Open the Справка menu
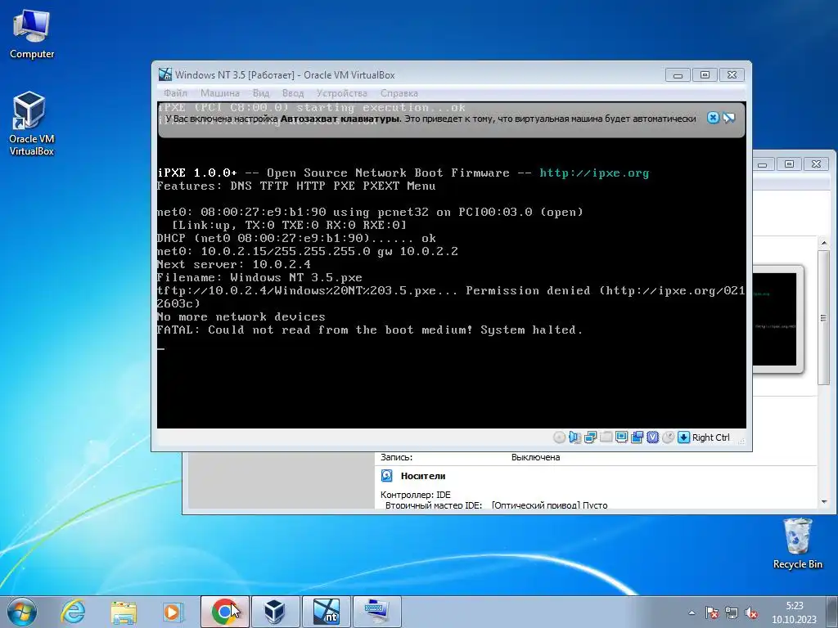Viewport: 838px width, 628px height. [399, 93]
